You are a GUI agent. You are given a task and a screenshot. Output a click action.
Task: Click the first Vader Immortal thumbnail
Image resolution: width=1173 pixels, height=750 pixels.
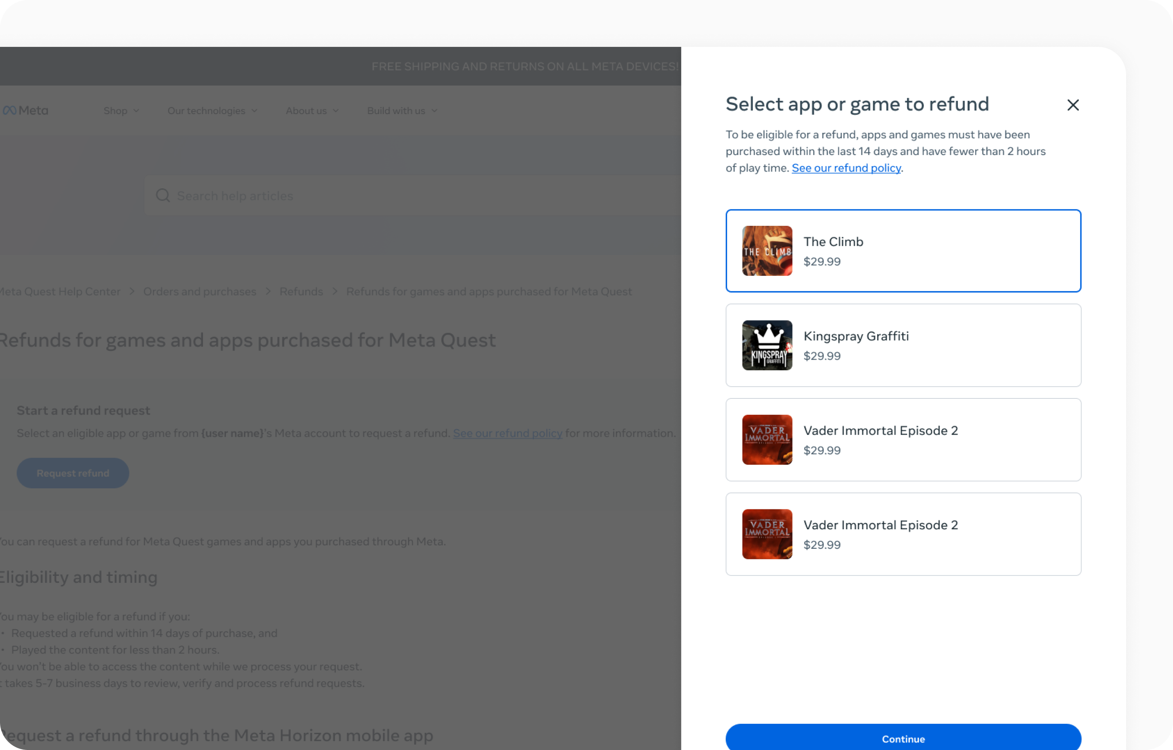click(767, 440)
